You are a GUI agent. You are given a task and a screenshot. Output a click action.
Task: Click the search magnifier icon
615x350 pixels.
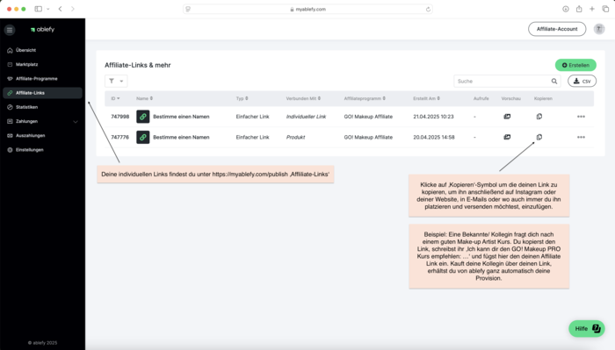(x=554, y=81)
